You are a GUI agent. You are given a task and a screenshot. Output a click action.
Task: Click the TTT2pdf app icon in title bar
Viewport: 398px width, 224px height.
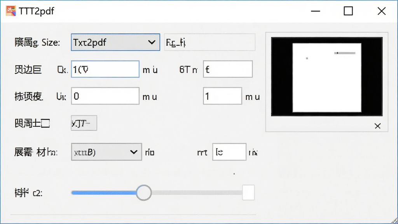(11, 11)
